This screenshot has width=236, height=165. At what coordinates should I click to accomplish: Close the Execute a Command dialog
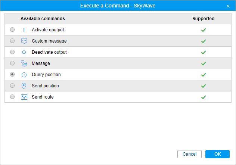point(228,6)
